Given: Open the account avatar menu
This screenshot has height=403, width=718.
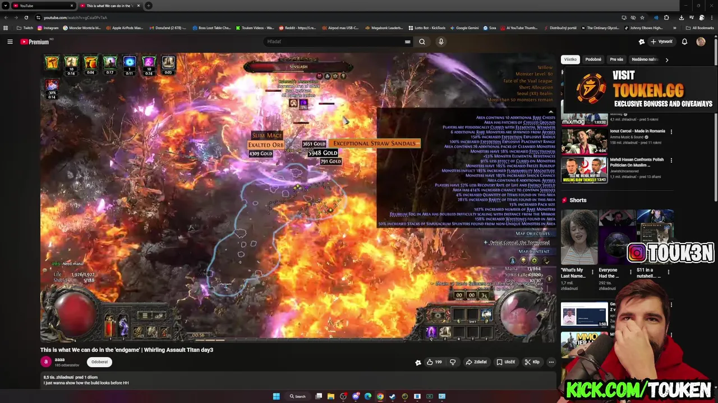Looking at the screenshot, I should coord(701,41).
